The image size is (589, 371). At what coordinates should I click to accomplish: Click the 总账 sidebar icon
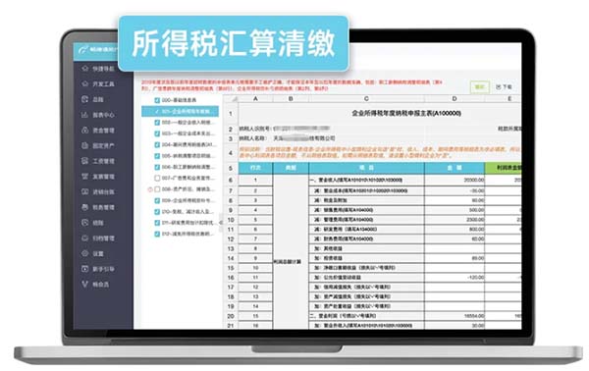point(84,99)
